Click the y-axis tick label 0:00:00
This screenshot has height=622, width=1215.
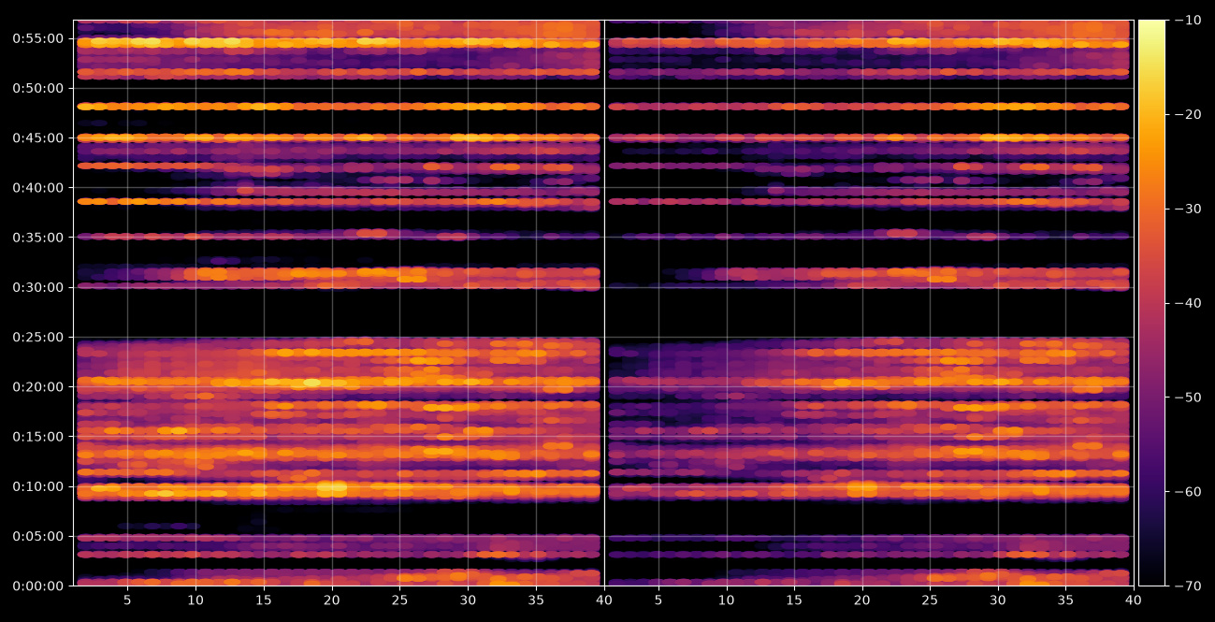point(37,586)
